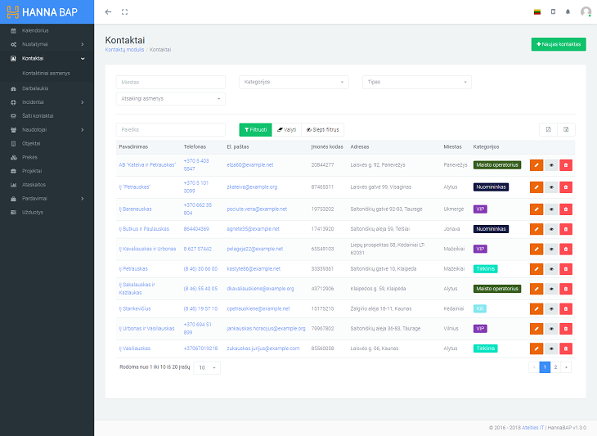Viewport: 597px width, 436px height.
Task: Toggle fullscreen mode icon in top bar
Action: pos(125,12)
